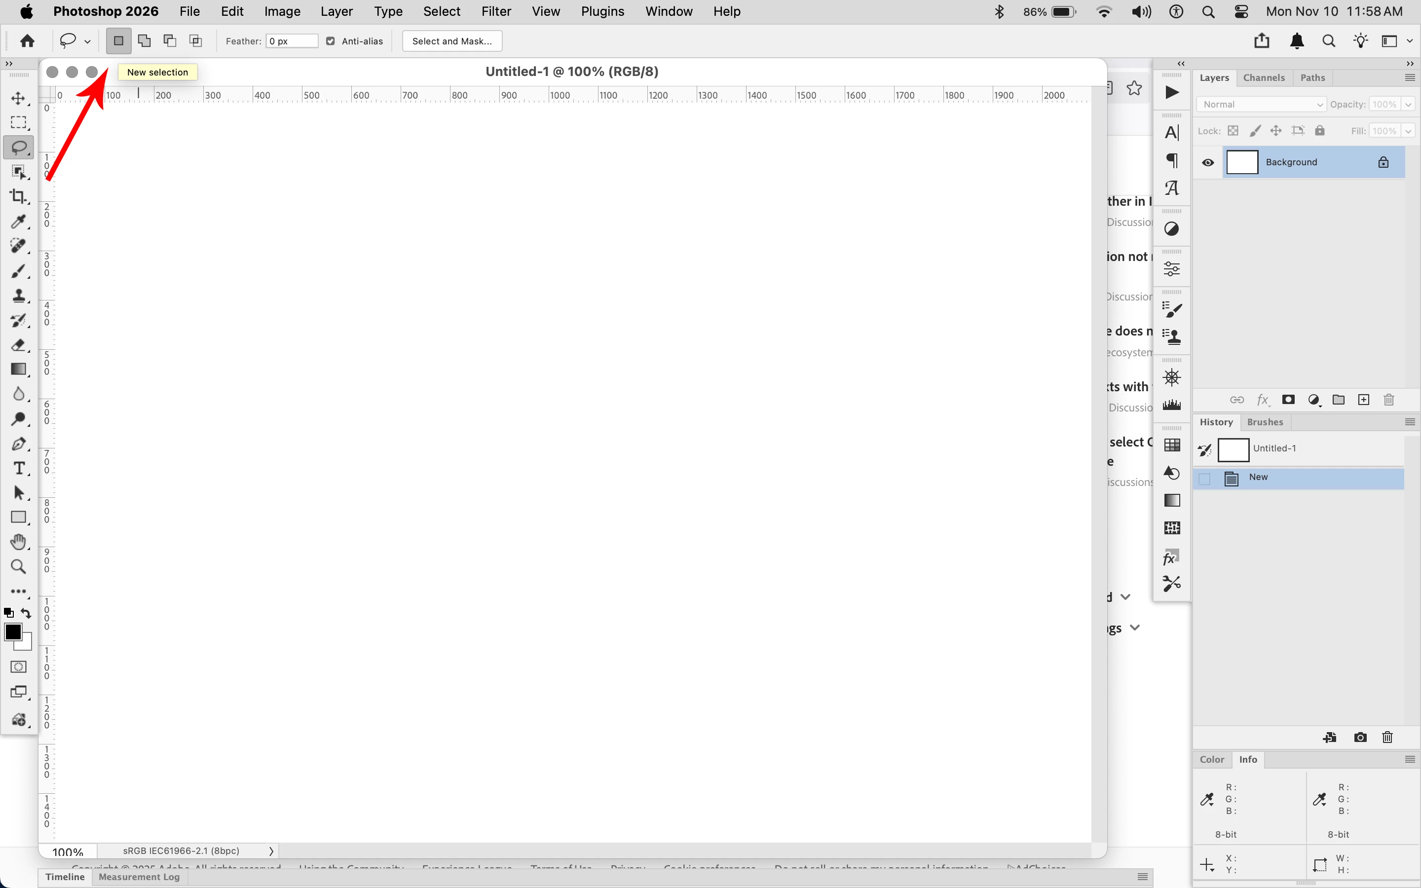Create a new layer in Layers panel

(x=1363, y=400)
